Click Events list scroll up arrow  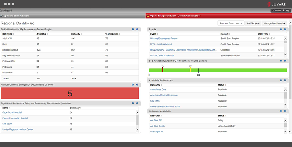(x=285, y=39)
